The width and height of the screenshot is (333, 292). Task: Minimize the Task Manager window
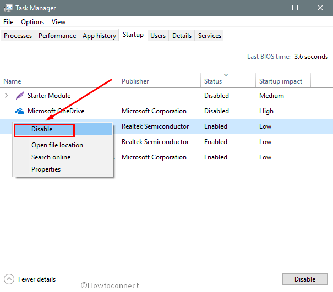coord(270,8)
